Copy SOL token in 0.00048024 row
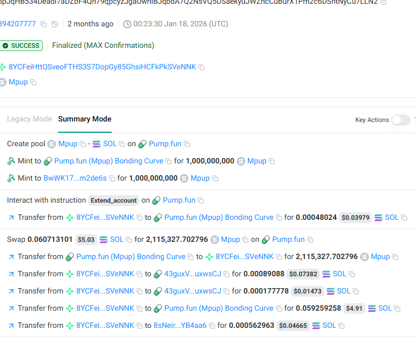 tap(404, 218)
